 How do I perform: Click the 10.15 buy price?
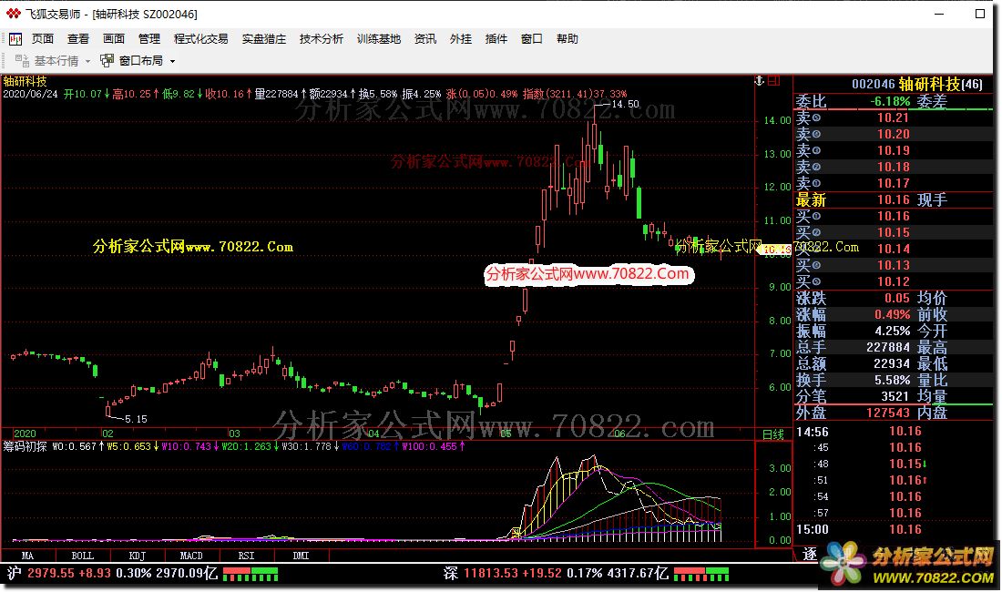tap(893, 232)
